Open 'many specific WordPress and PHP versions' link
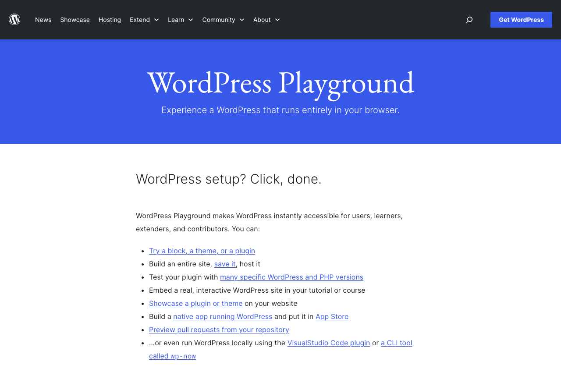 (291, 277)
